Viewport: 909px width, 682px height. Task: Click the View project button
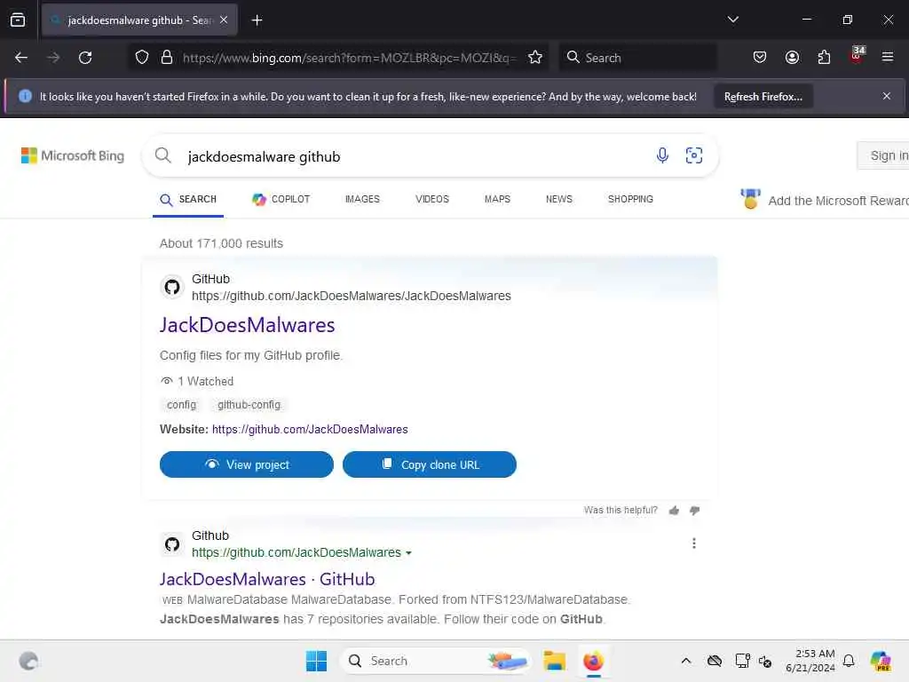point(247,464)
